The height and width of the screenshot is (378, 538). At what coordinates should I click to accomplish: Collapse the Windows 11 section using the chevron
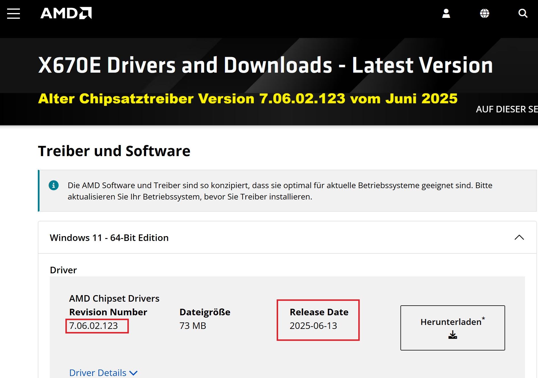(519, 238)
